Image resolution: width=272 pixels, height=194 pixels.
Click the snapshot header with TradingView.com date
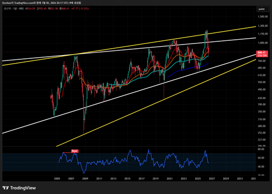coord(41,3)
